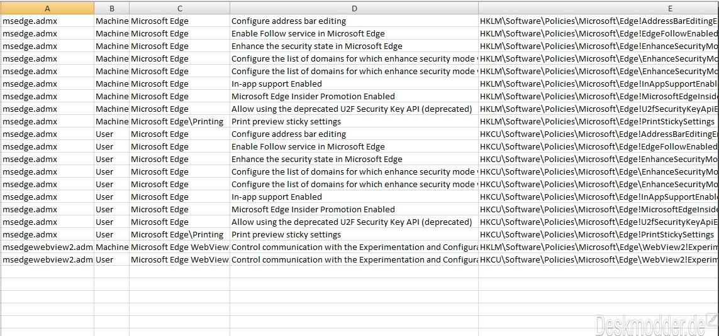Click the HKLM PrintStickySettings registry cell
This screenshot has width=719, height=336.
point(599,122)
